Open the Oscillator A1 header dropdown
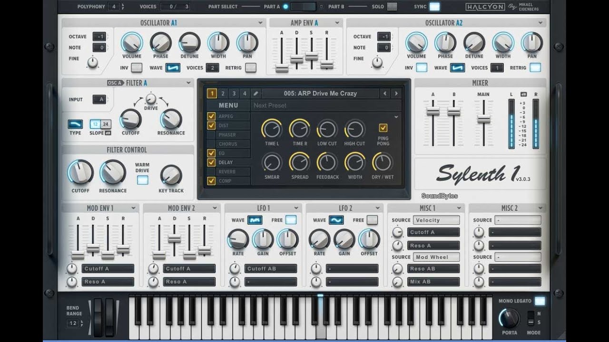The height and width of the screenshot is (342, 609). 260,23
